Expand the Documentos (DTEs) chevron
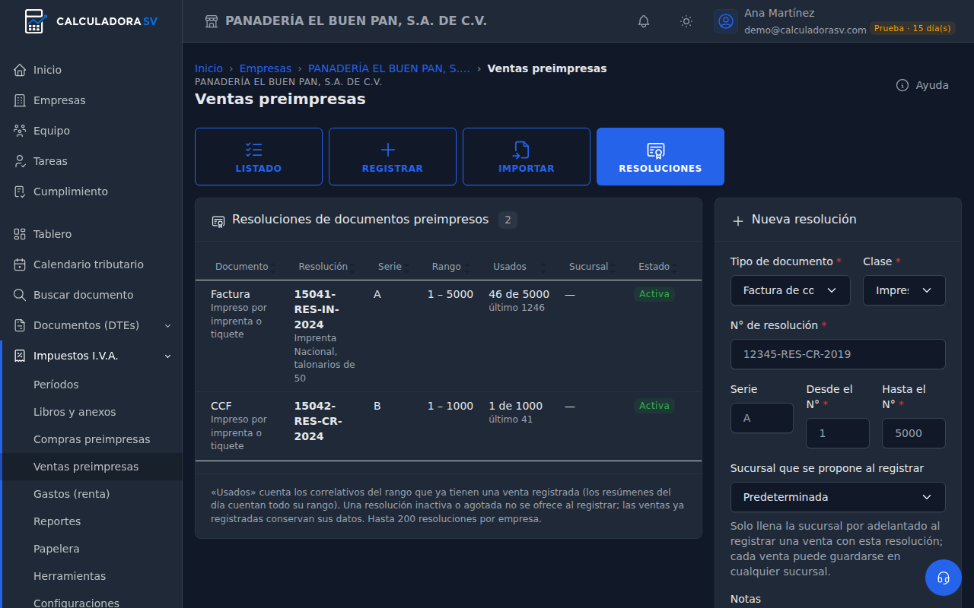The image size is (974, 608). (168, 325)
